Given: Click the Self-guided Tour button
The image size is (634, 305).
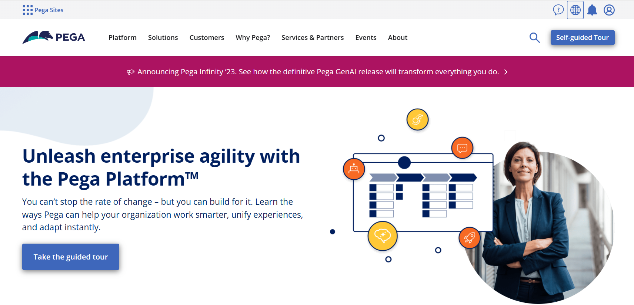Looking at the screenshot, I should [582, 38].
